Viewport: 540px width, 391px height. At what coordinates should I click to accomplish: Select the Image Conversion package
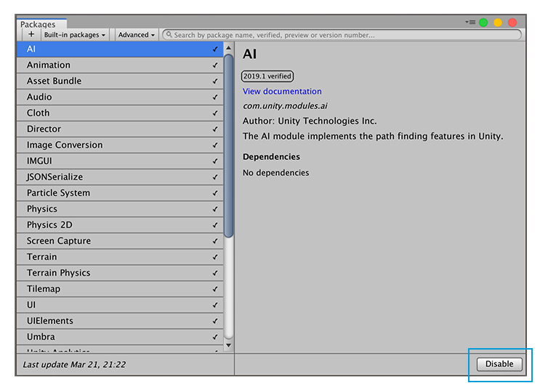[120, 145]
